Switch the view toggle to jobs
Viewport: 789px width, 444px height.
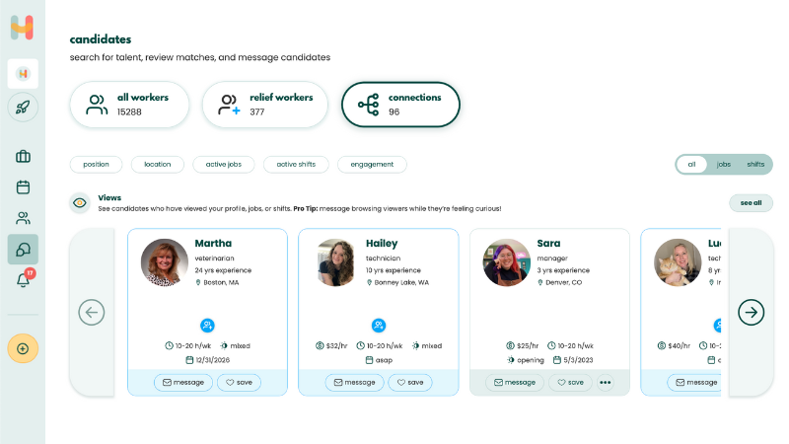724,165
